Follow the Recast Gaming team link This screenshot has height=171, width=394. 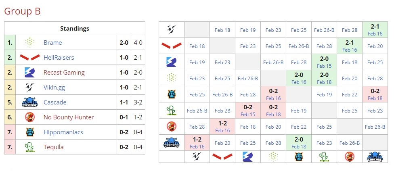64,73
